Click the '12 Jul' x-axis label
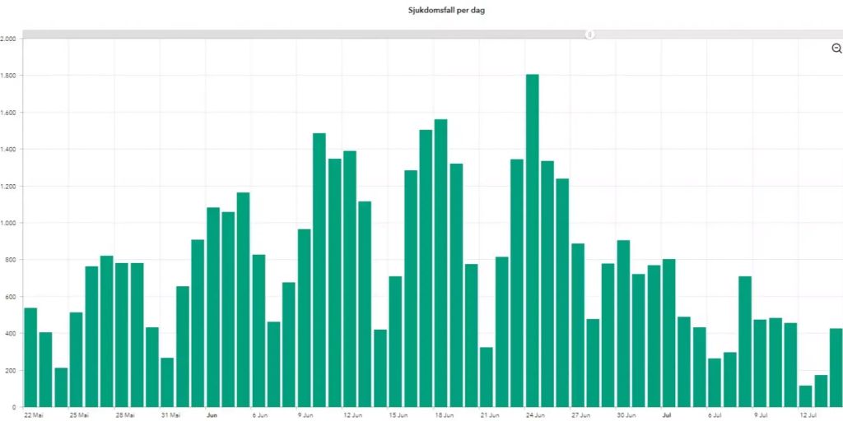 coord(808,415)
